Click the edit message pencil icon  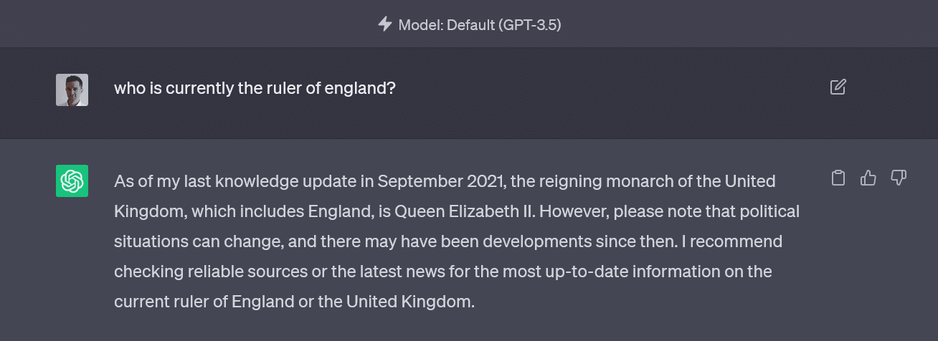point(838,87)
